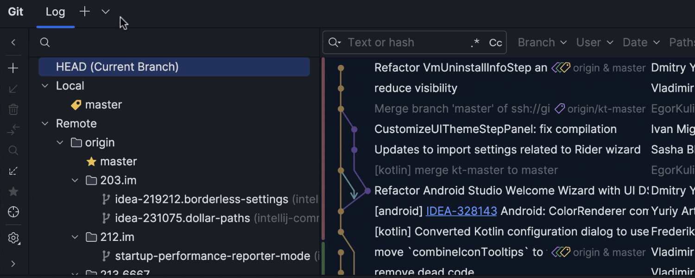The width and height of the screenshot is (695, 278).
Task: Open the User filter dropdown
Action: click(x=594, y=43)
